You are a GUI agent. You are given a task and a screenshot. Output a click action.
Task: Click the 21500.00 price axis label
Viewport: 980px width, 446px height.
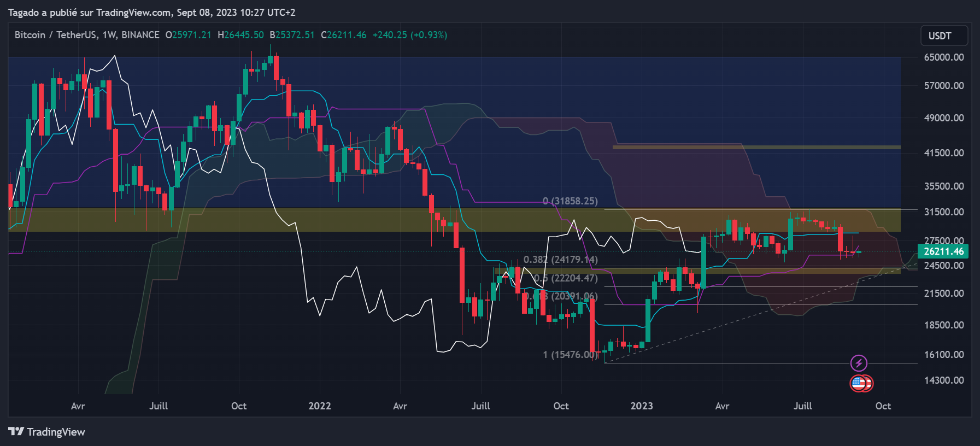(x=944, y=294)
